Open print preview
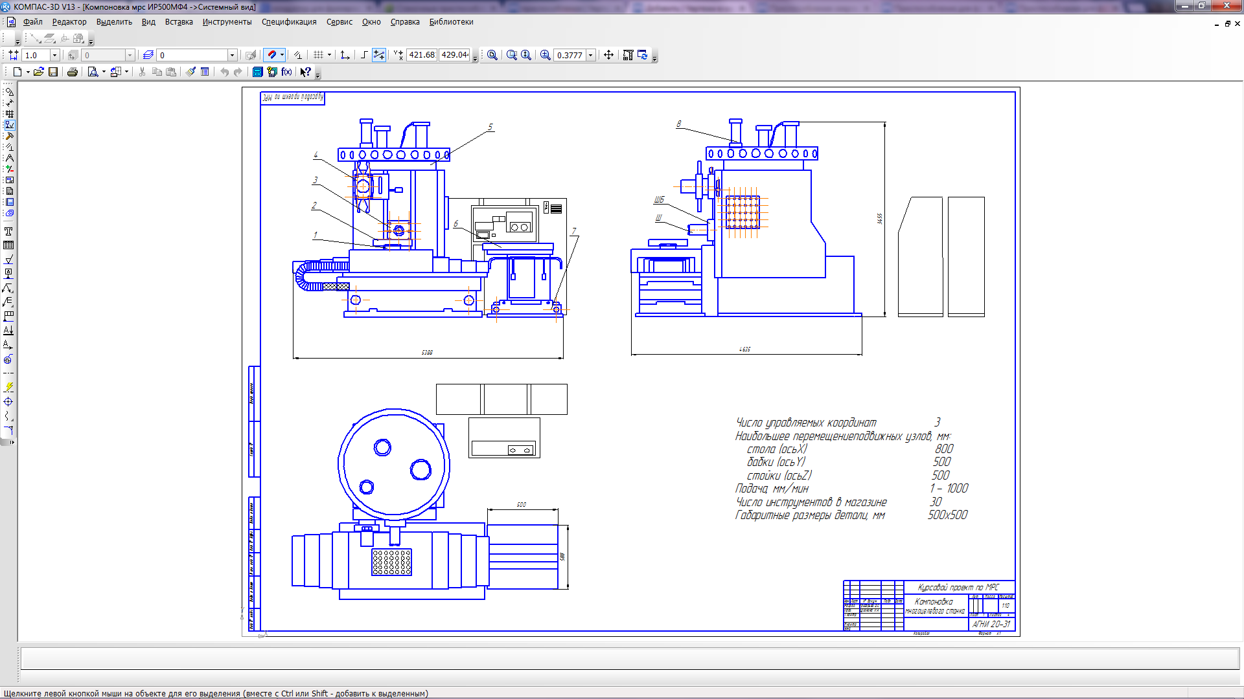1244x699 pixels. [93, 72]
